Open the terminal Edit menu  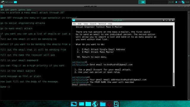(80, 24)
